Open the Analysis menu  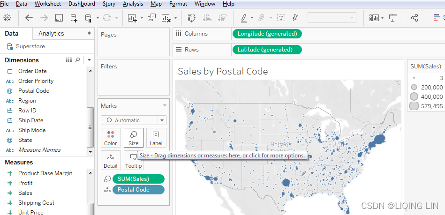click(x=133, y=4)
